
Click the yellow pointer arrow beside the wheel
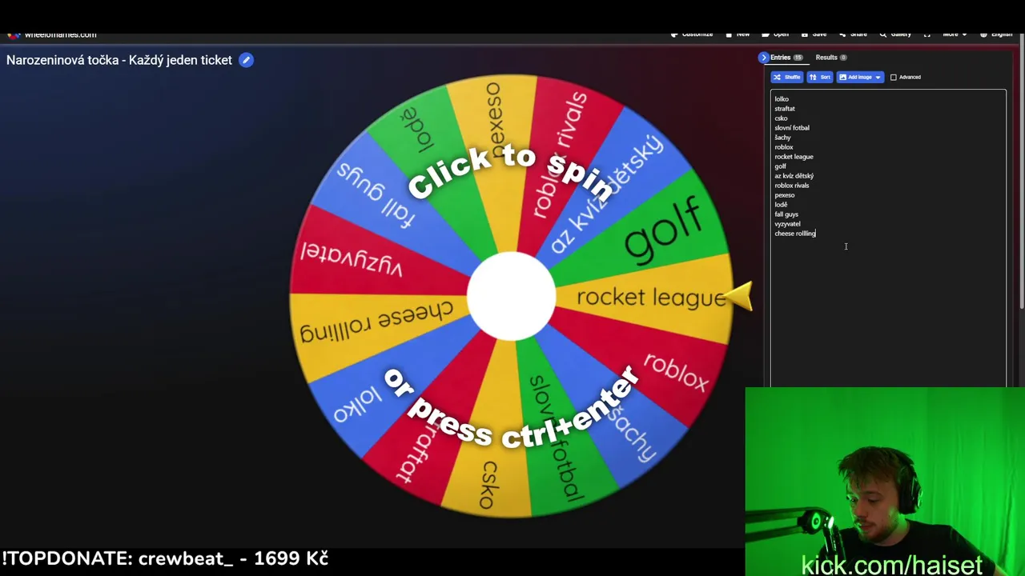pos(738,297)
